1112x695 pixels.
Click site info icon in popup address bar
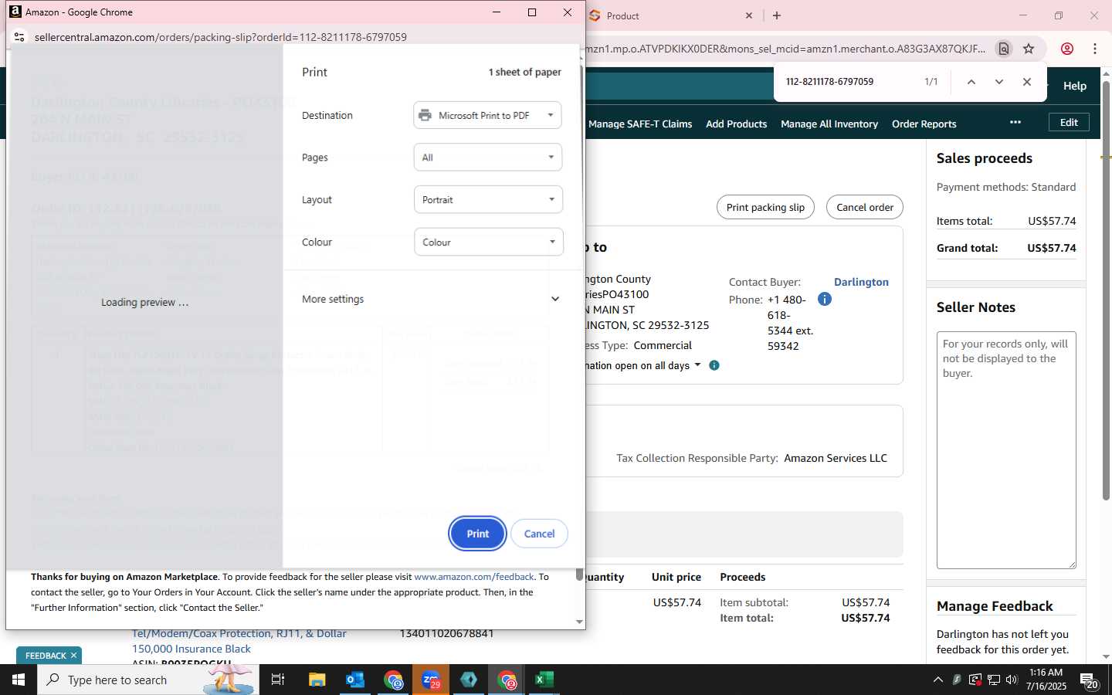[19, 36]
